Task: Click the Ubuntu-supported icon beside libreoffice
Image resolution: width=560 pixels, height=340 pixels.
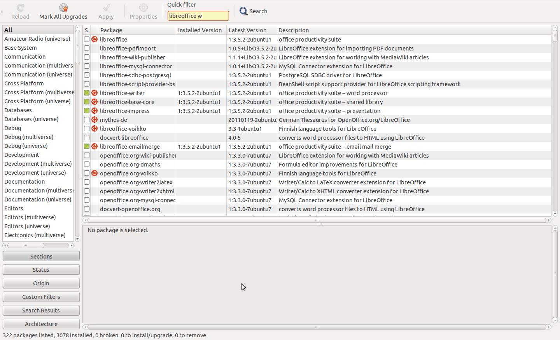Action: coord(94,39)
